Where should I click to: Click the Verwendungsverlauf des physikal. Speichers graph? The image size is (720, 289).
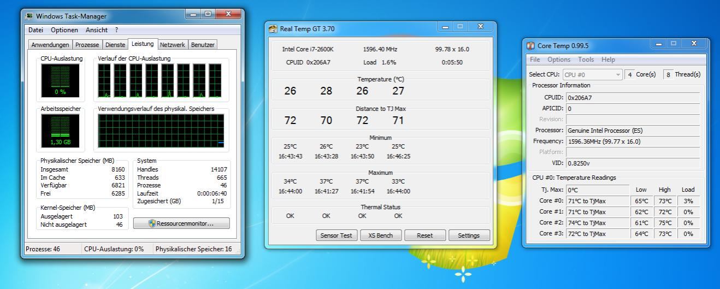(161, 131)
